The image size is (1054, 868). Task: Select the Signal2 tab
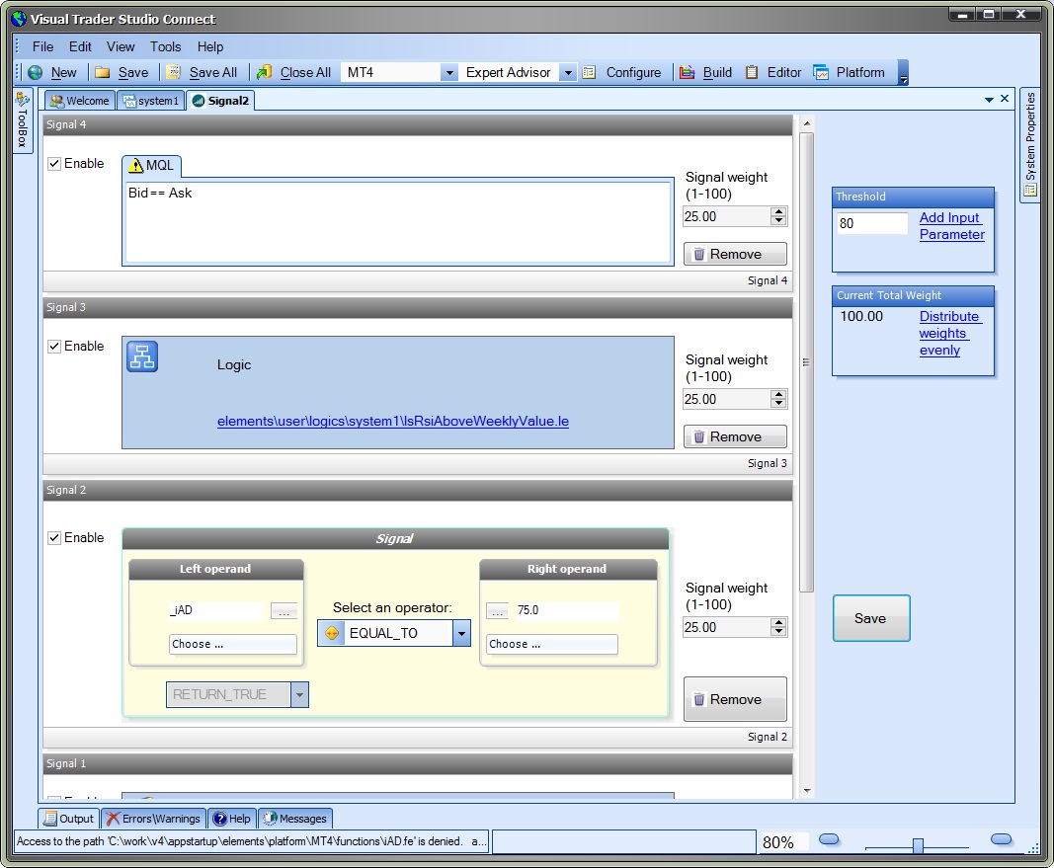[x=220, y=101]
